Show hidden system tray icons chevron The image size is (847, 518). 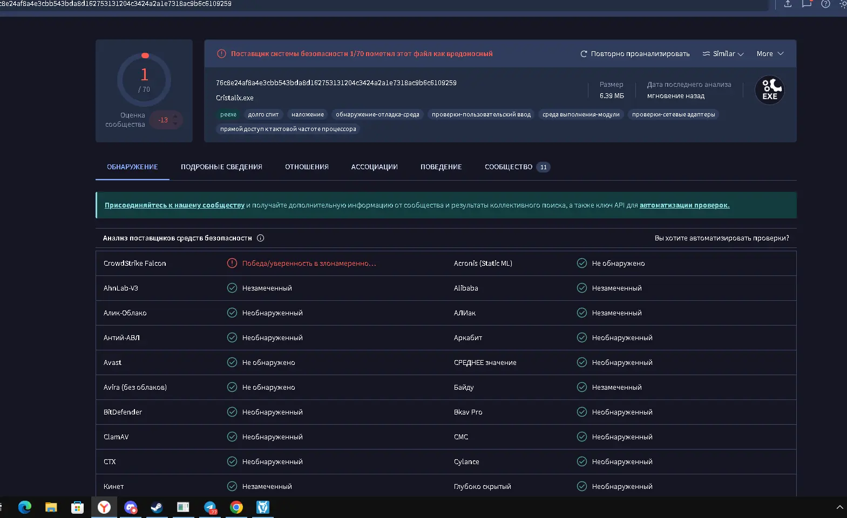[x=839, y=507]
